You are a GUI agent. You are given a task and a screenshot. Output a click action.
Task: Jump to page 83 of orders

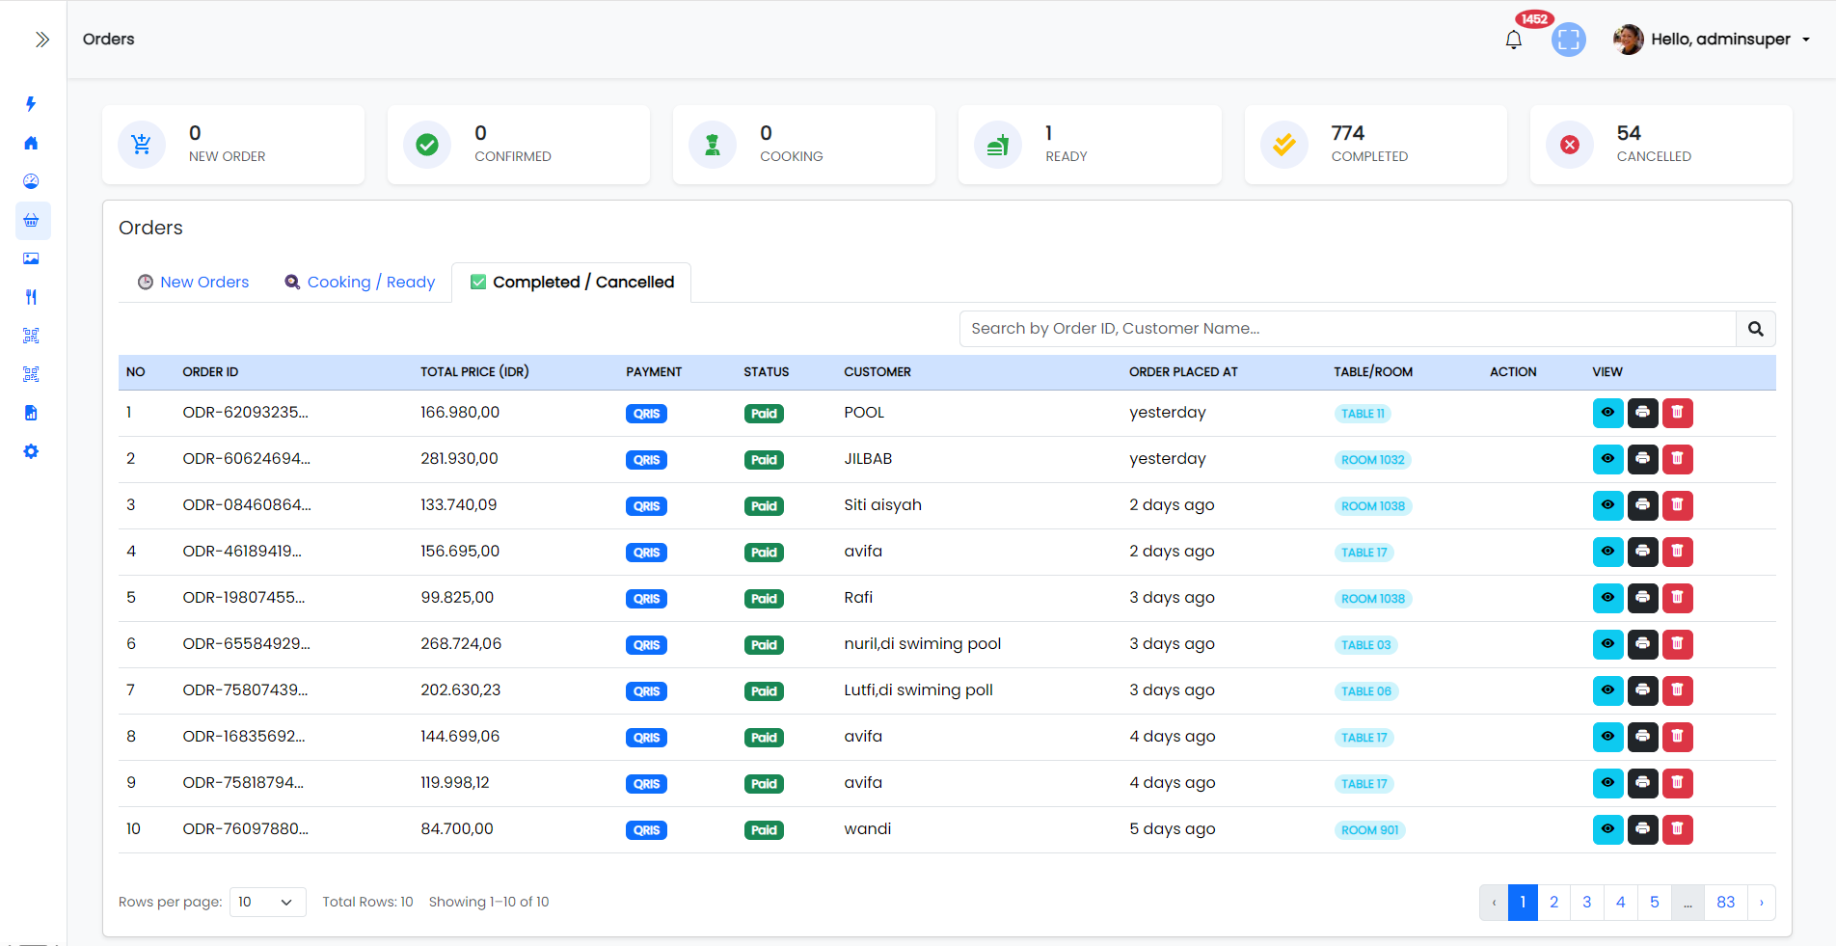tap(1726, 903)
